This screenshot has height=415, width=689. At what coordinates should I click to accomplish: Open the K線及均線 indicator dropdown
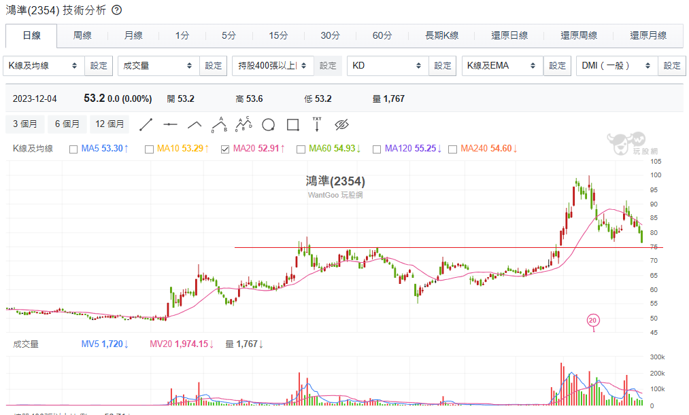44,66
